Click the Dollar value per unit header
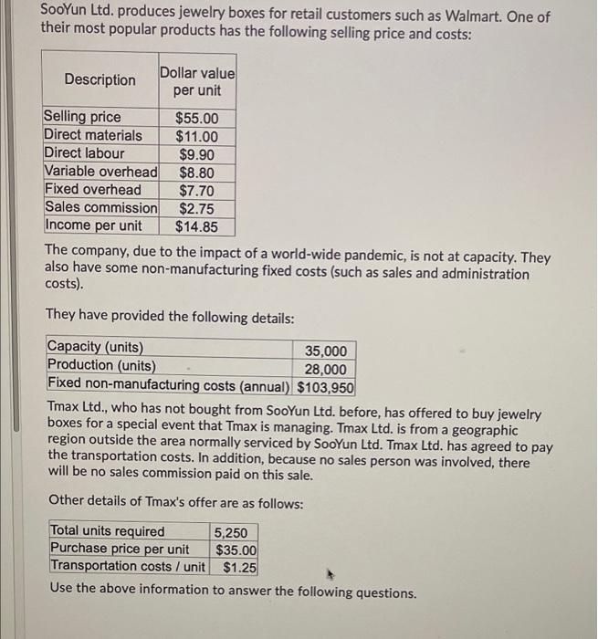 (x=197, y=81)
